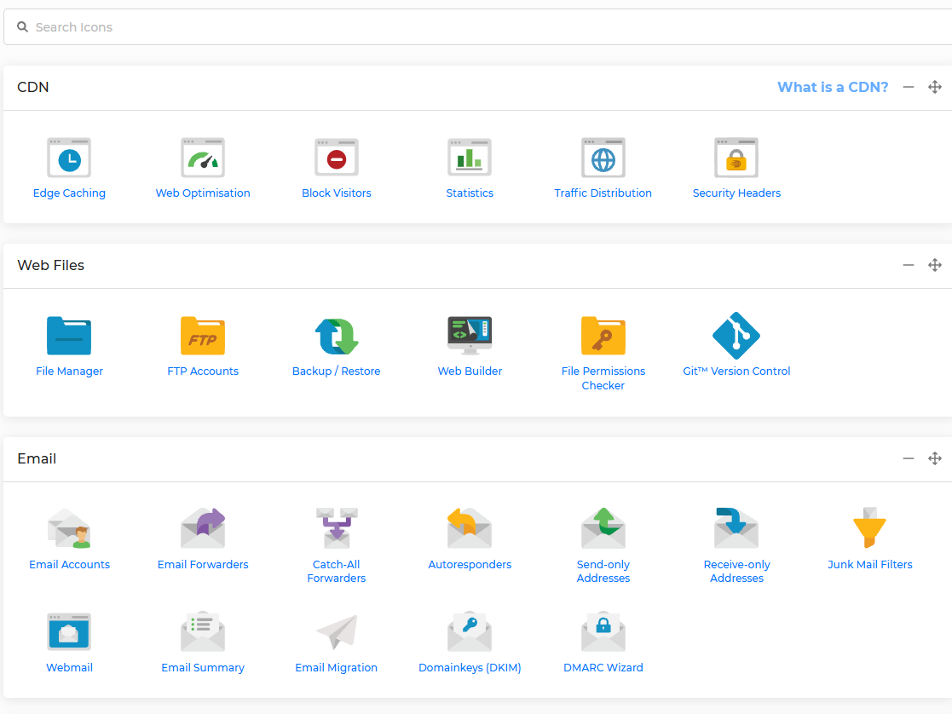Open the Email Summary icon
This screenshot has width=952, height=714.
(203, 631)
